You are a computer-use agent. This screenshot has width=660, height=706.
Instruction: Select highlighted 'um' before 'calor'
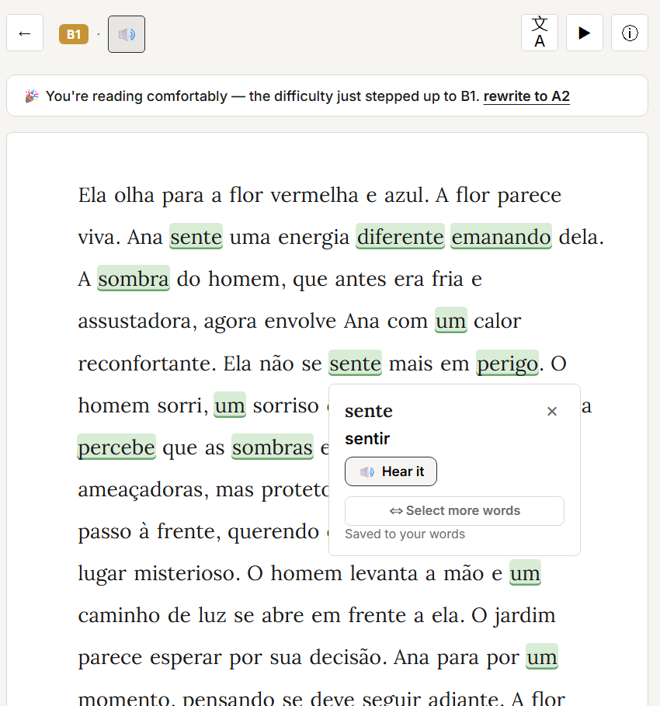(451, 321)
